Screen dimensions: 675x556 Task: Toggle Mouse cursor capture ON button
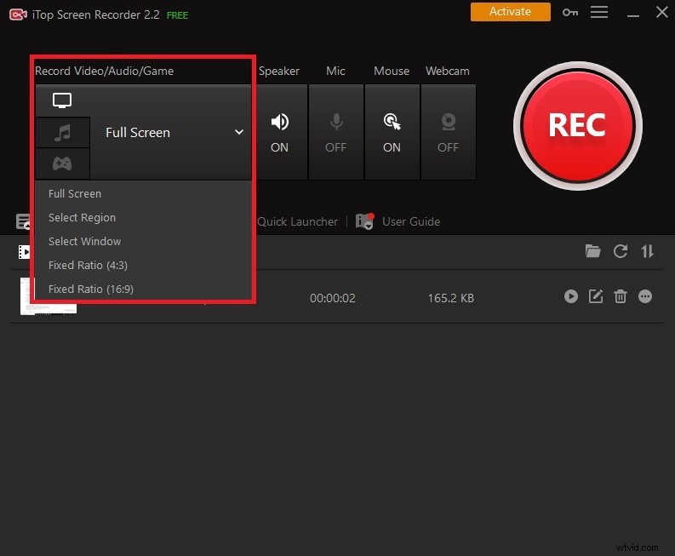point(392,132)
